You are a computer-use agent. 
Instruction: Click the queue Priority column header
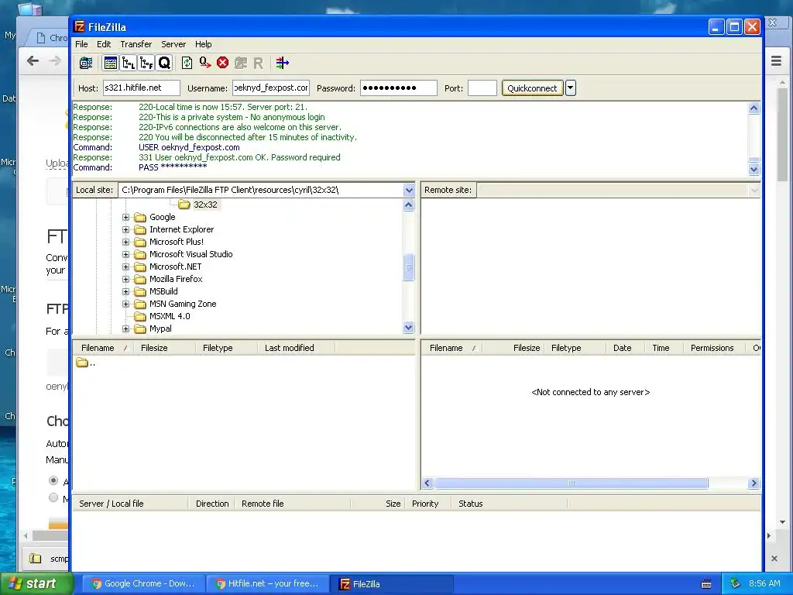tap(427, 504)
